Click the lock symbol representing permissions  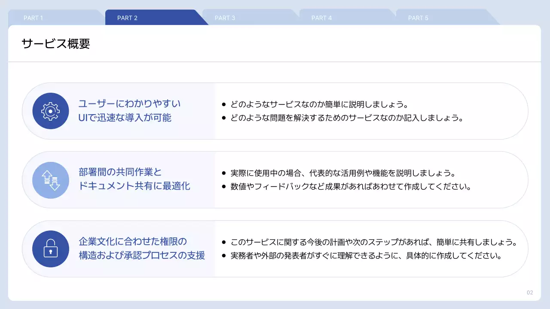[50, 248]
